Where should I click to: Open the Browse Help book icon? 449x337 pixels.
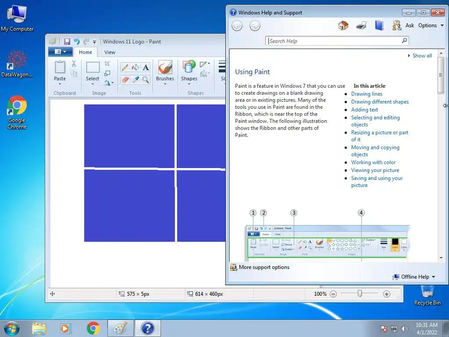pos(379,25)
